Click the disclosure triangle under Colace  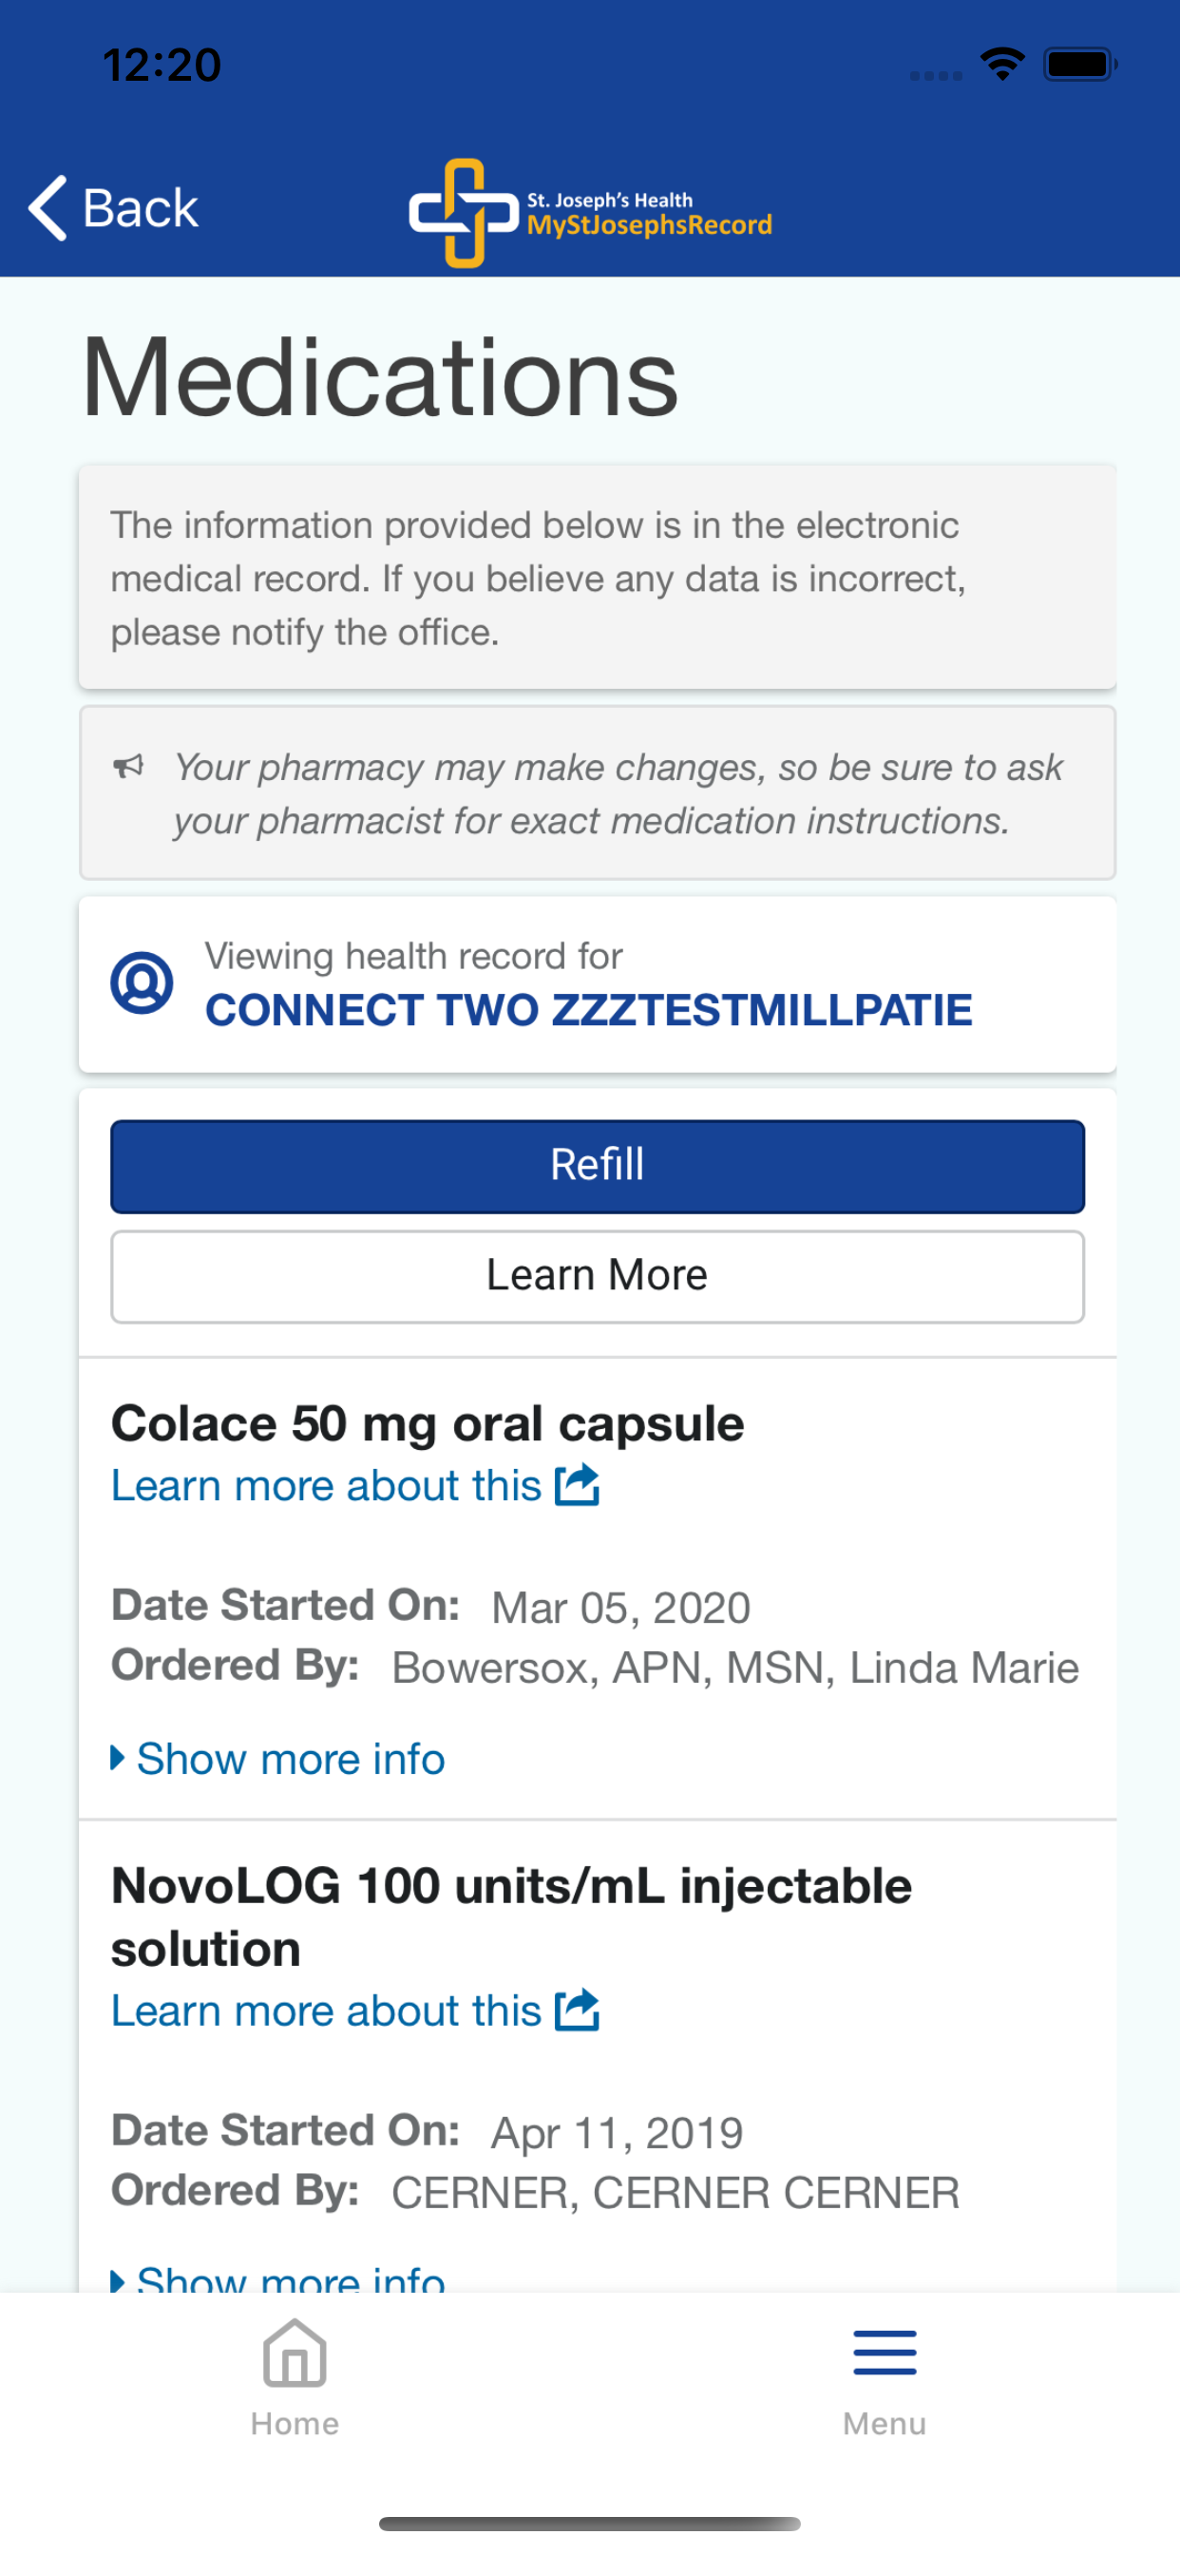coord(118,1758)
